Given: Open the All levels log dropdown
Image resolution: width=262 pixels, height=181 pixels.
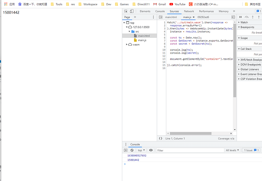Looking at the screenshot, I should tap(233, 150).
